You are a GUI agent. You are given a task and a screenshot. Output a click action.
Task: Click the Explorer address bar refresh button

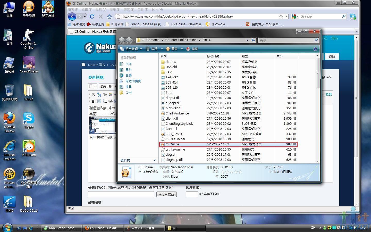(253, 40)
